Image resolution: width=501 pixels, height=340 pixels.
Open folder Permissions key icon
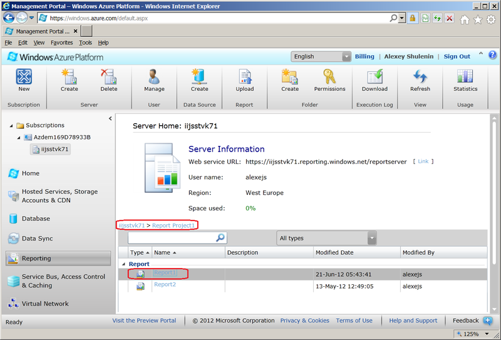pos(329,76)
